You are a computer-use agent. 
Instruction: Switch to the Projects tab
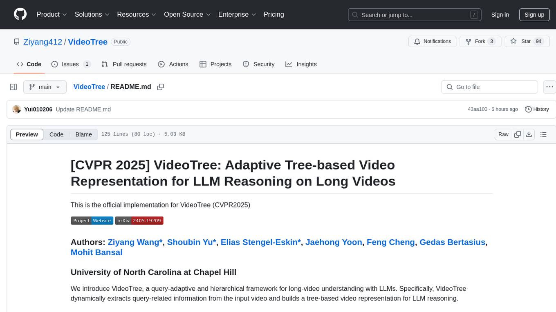tap(215, 64)
